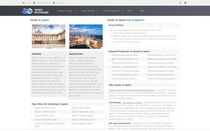Open Training Course for Clinical T... program
Image resolution: width=210 pixels, height=131 pixels.
tap(124, 79)
